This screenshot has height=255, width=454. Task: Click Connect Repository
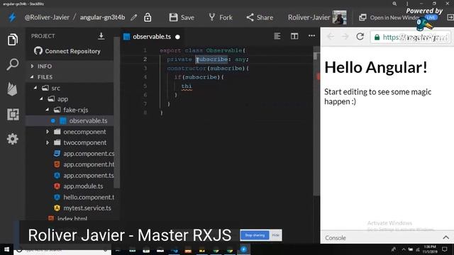click(x=67, y=51)
